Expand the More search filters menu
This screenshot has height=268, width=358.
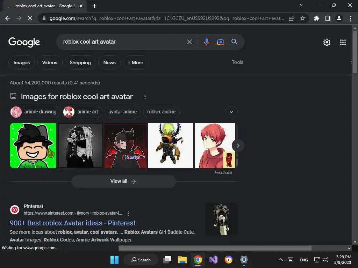(x=136, y=62)
